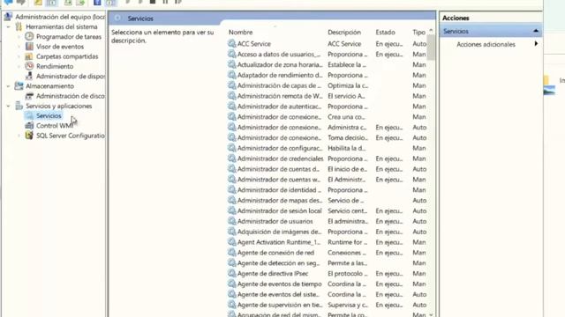Image resolution: width=565 pixels, height=317 pixels.
Task: Click the Rendimiento gauge icon
Action: 29,66
